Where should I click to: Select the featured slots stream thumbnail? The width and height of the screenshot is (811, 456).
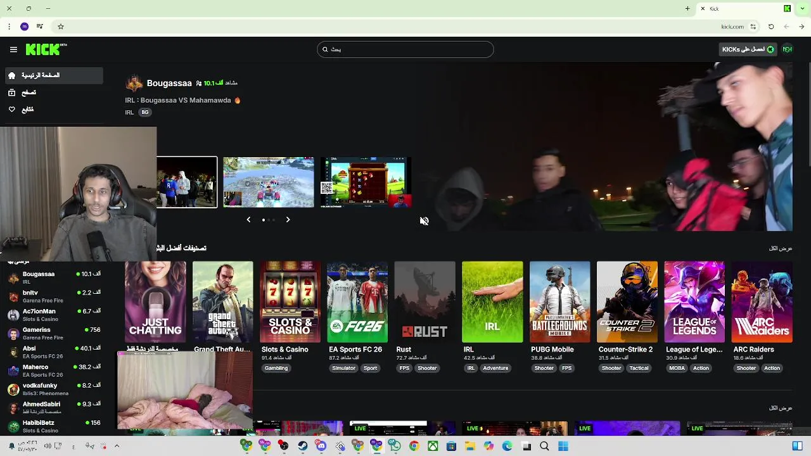pyautogui.click(x=366, y=182)
